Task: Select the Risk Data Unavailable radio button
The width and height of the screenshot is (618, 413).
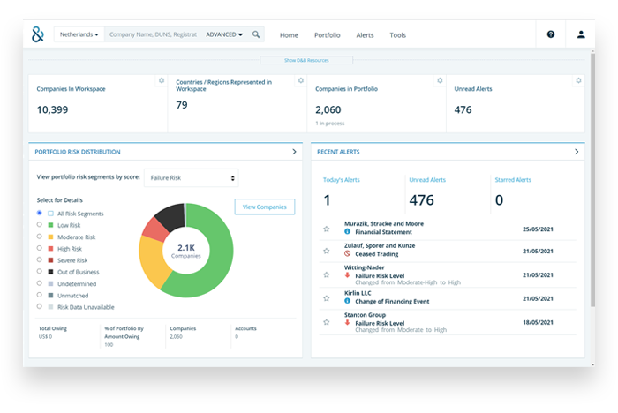Action: [40, 306]
